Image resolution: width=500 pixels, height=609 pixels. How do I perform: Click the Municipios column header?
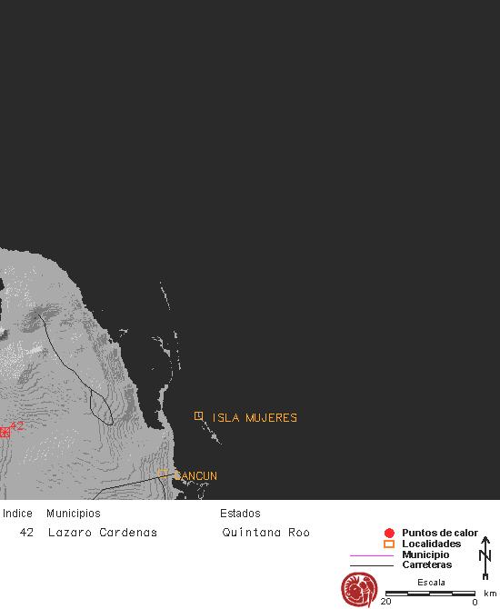click(74, 514)
